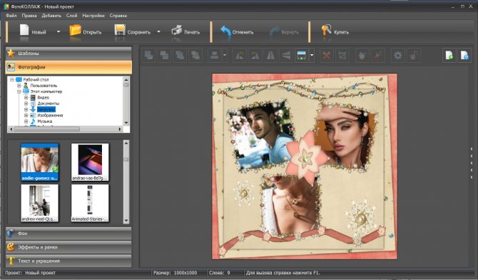This screenshot has width=478, height=280.
Task: Select the Изображения folder in tree
Action: 50,116
